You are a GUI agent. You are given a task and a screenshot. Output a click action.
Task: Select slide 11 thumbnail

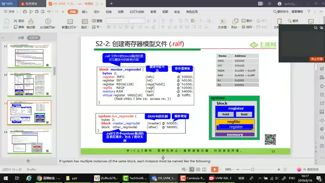click(29, 55)
